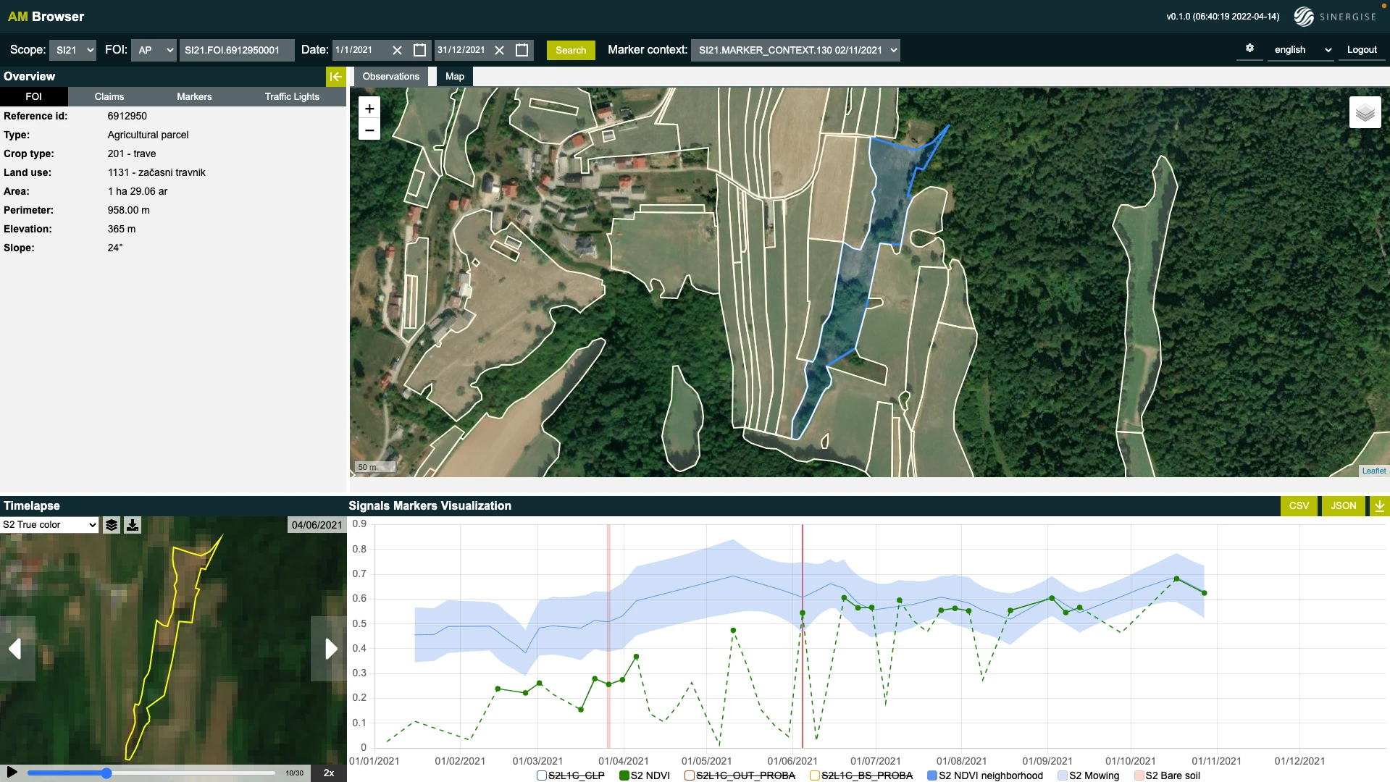Viewport: 1390px width, 782px height.
Task: Open the settings gear icon
Action: 1249,49
